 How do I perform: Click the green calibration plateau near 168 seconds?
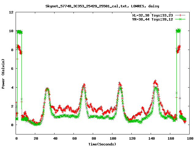tap(178, 31)
